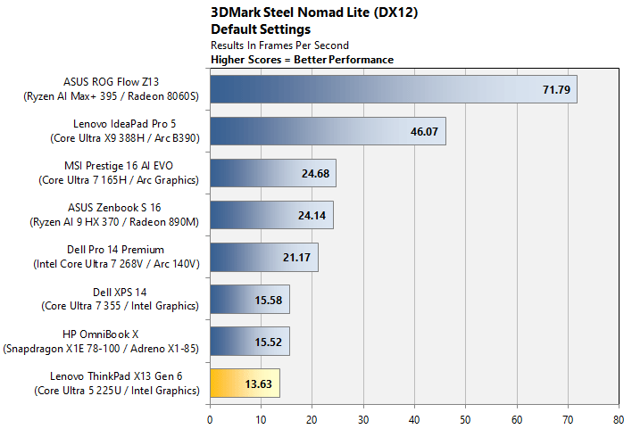The image size is (632, 429).
Task: Click '(Snapdragon X1E 78-100 / Adreno X1-85)' text
Action: point(101,349)
